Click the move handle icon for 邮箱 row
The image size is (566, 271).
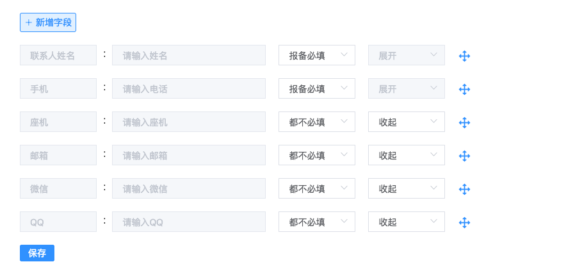click(x=464, y=156)
